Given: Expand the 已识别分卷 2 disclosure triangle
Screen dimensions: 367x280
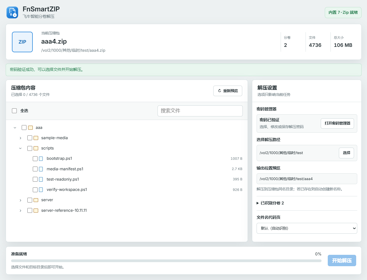Looking at the screenshot, I should pyautogui.click(x=258, y=203).
